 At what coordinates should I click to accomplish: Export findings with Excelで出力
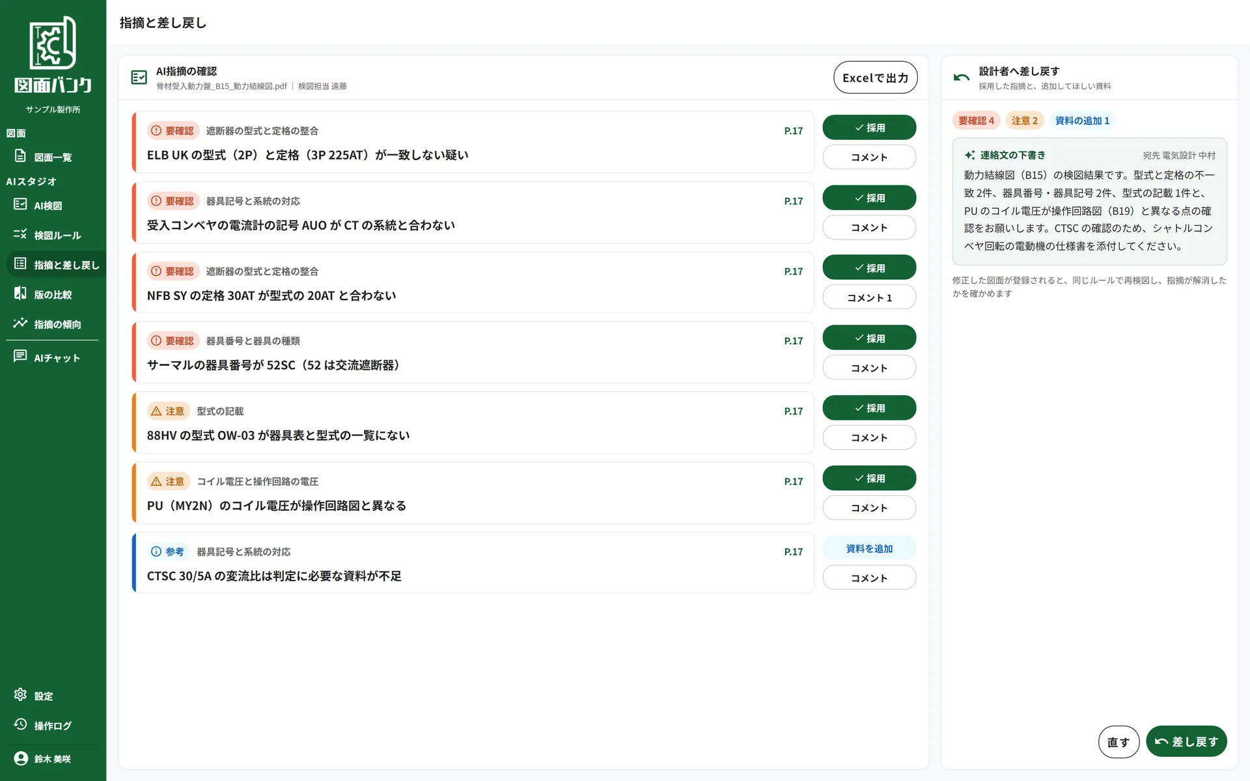(876, 77)
